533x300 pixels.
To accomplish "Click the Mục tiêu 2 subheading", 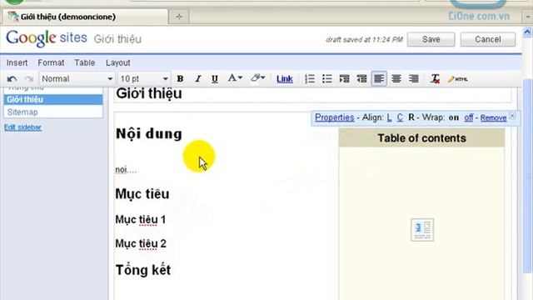I will [141, 243].
